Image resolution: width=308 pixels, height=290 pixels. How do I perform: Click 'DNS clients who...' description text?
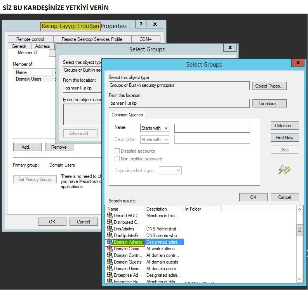pos(163,236)
